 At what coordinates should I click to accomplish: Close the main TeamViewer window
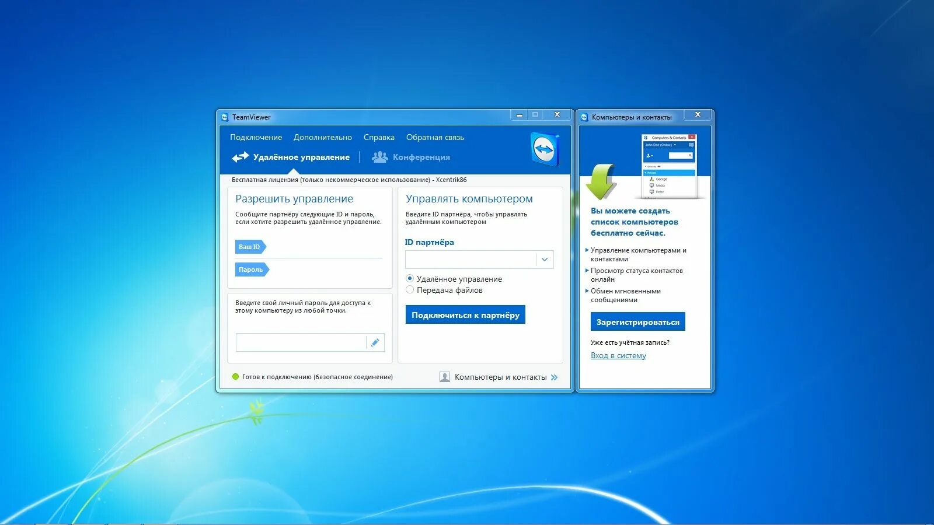557,115
